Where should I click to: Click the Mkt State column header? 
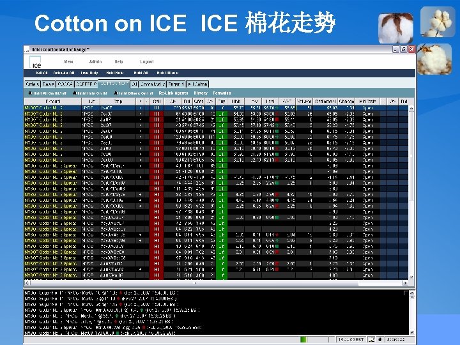[x=367, y=101]
